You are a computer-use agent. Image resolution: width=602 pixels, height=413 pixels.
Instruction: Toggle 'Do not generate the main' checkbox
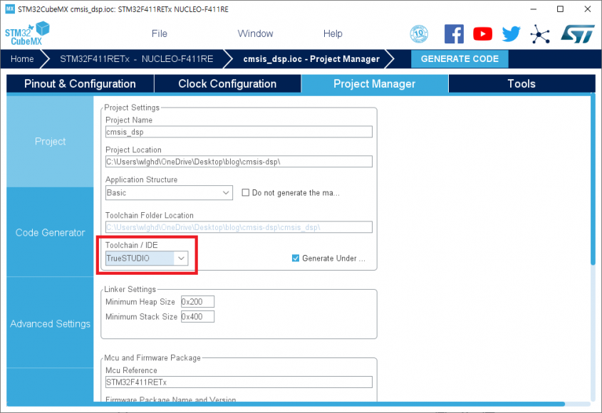coord(245,192)
